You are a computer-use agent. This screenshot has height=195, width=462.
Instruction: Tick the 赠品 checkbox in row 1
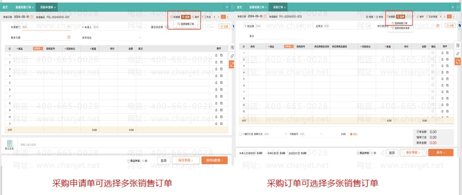(x=432, y=53)
